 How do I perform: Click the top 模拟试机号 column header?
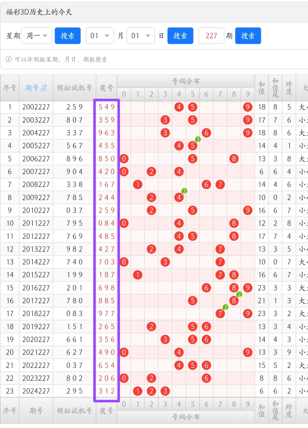[x=74, y=88]
